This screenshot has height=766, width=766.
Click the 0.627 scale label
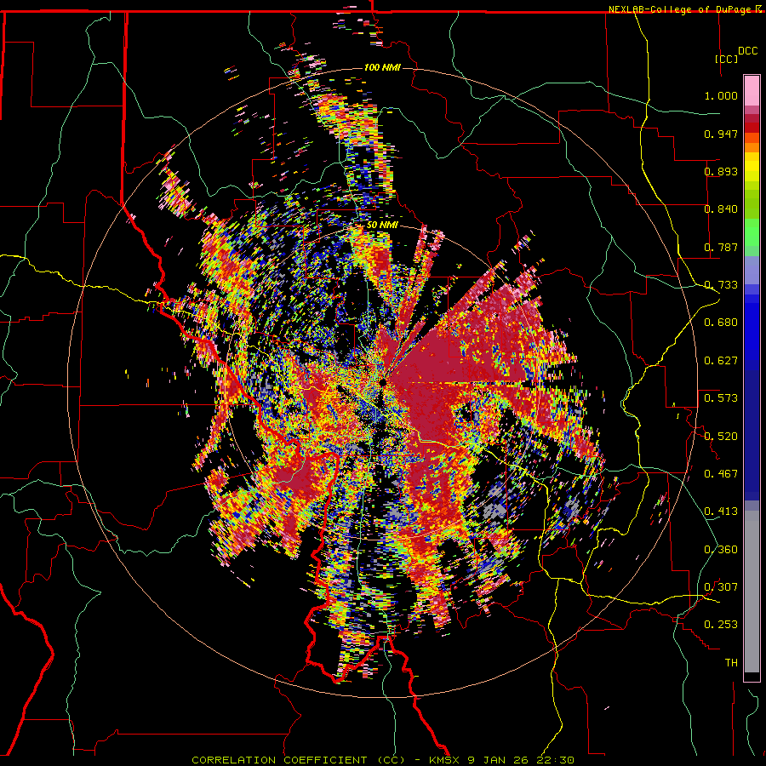[721, 361]
